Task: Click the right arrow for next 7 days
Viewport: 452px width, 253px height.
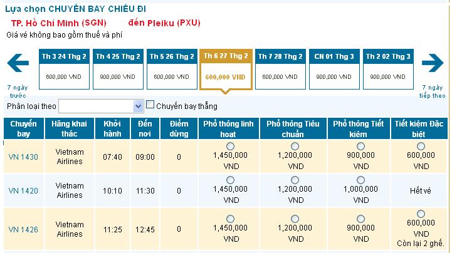Action: tap(433, 63)
